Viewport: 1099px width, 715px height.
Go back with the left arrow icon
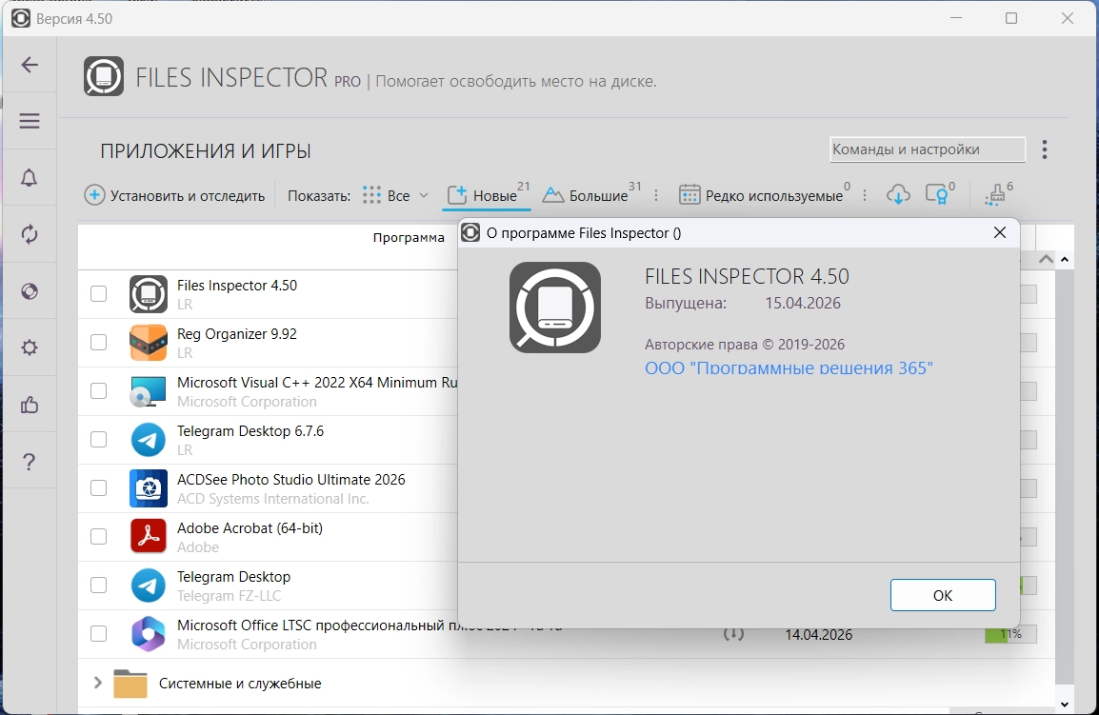[30, 65]
